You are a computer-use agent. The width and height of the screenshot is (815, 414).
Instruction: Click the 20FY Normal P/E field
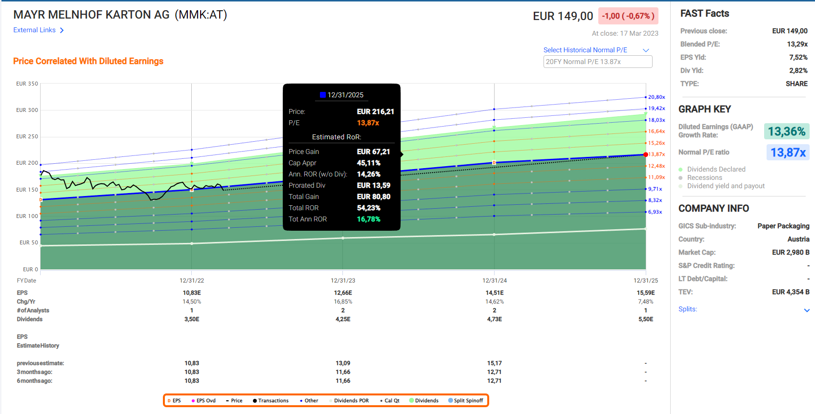point(597,62)
